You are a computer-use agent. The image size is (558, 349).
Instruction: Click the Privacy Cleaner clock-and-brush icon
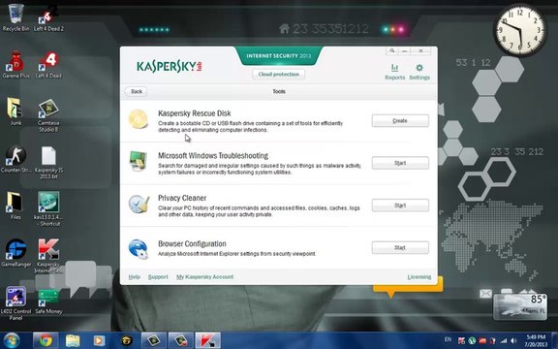139,204
